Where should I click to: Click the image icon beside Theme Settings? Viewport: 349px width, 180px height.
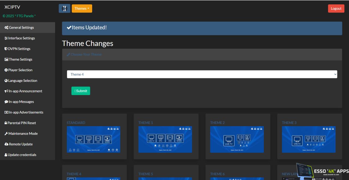tap(6, 60)
